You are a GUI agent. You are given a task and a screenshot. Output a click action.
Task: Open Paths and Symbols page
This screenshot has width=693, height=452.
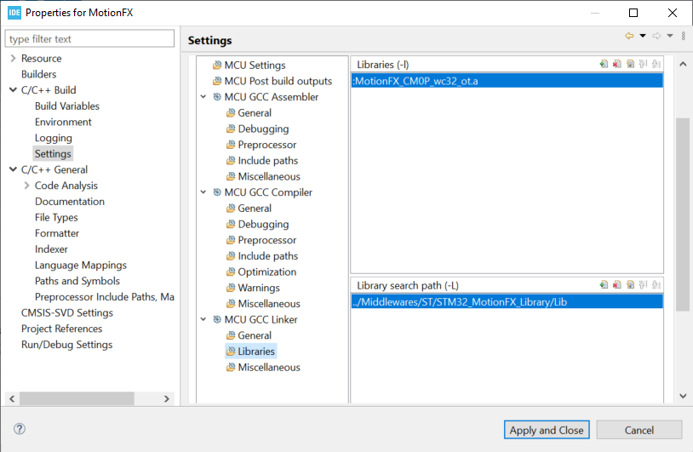[77, 281]
